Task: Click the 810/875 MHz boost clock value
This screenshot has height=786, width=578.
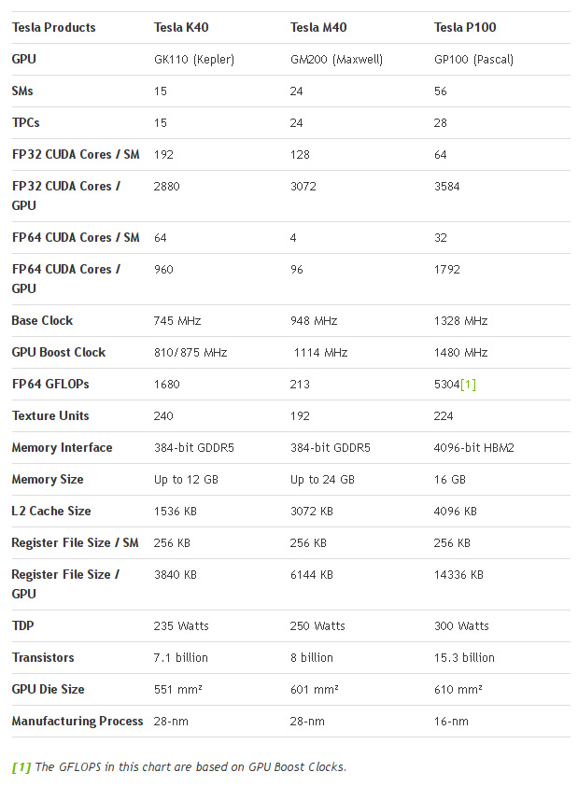Action: pyautogui.click(x=190, y=353)
